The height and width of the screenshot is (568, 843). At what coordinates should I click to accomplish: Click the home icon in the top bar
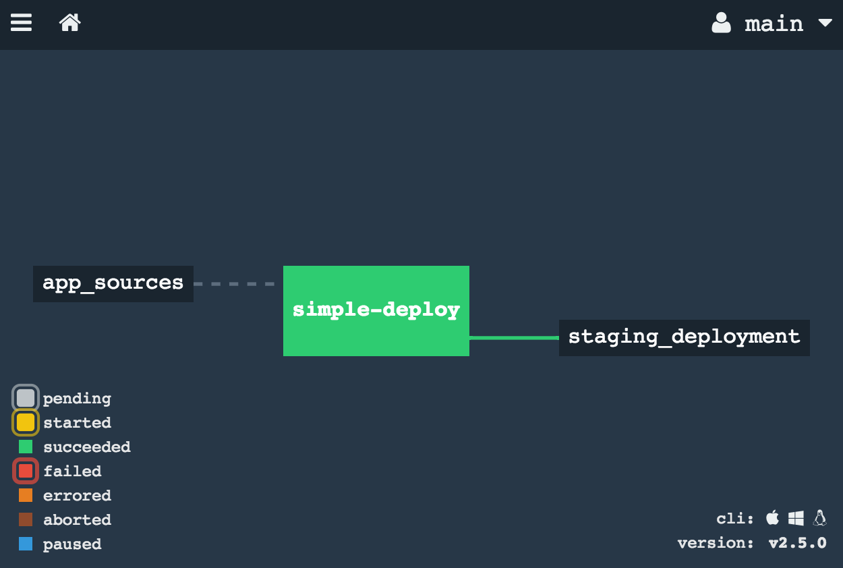point(69,22)
